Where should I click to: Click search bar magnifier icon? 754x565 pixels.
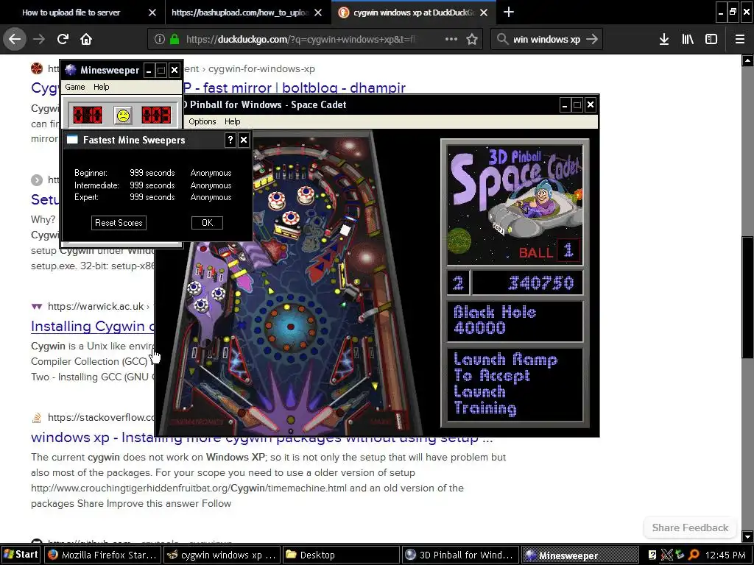click(502, 39)
